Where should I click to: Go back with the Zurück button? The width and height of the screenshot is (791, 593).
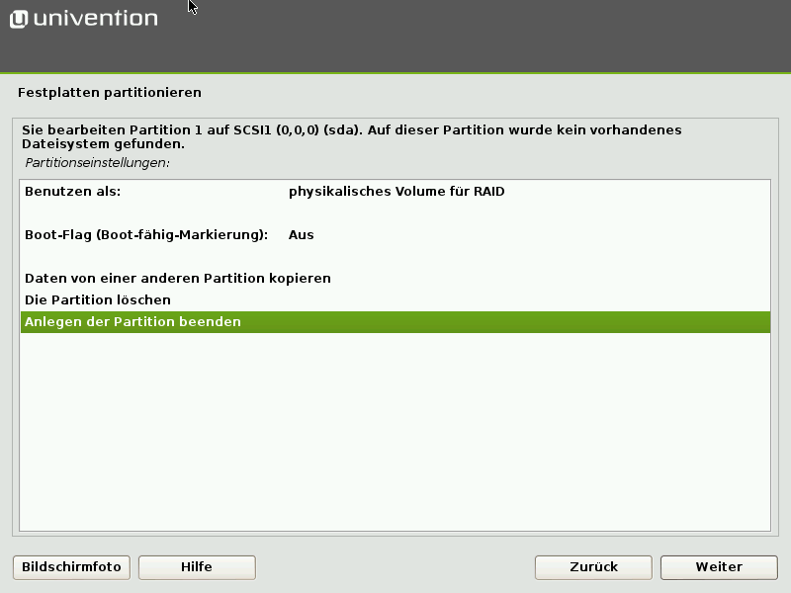pyautogui.click(x=594, y=567)
